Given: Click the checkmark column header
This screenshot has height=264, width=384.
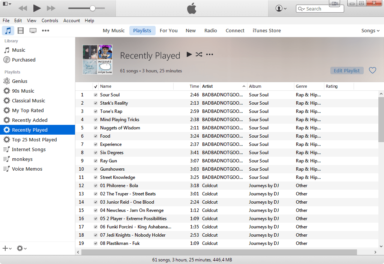Looking at the screenshot, I should coord(96,87).
